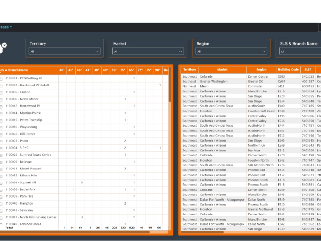Expand row 0100001 - PPG Building #2
Image resolution: width=321 pixels, height=241 pixels.
click(x=1, y=78)
